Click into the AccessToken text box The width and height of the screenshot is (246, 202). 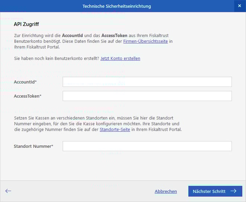tap(147, 96)
